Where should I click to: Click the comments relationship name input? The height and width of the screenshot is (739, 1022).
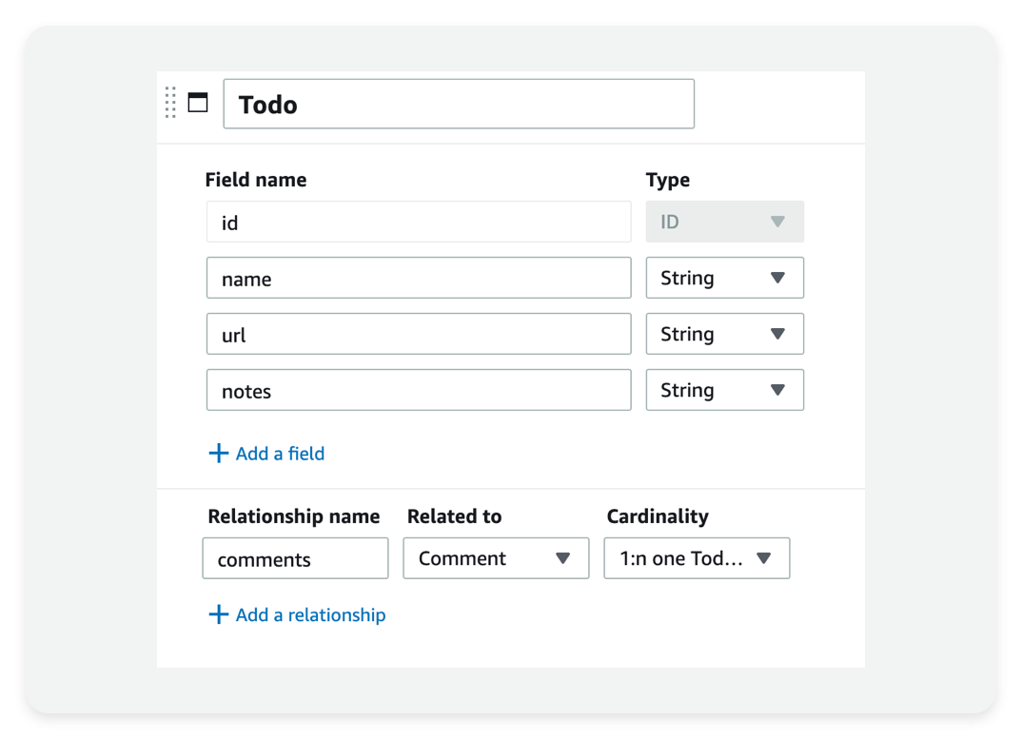point(295,558)
